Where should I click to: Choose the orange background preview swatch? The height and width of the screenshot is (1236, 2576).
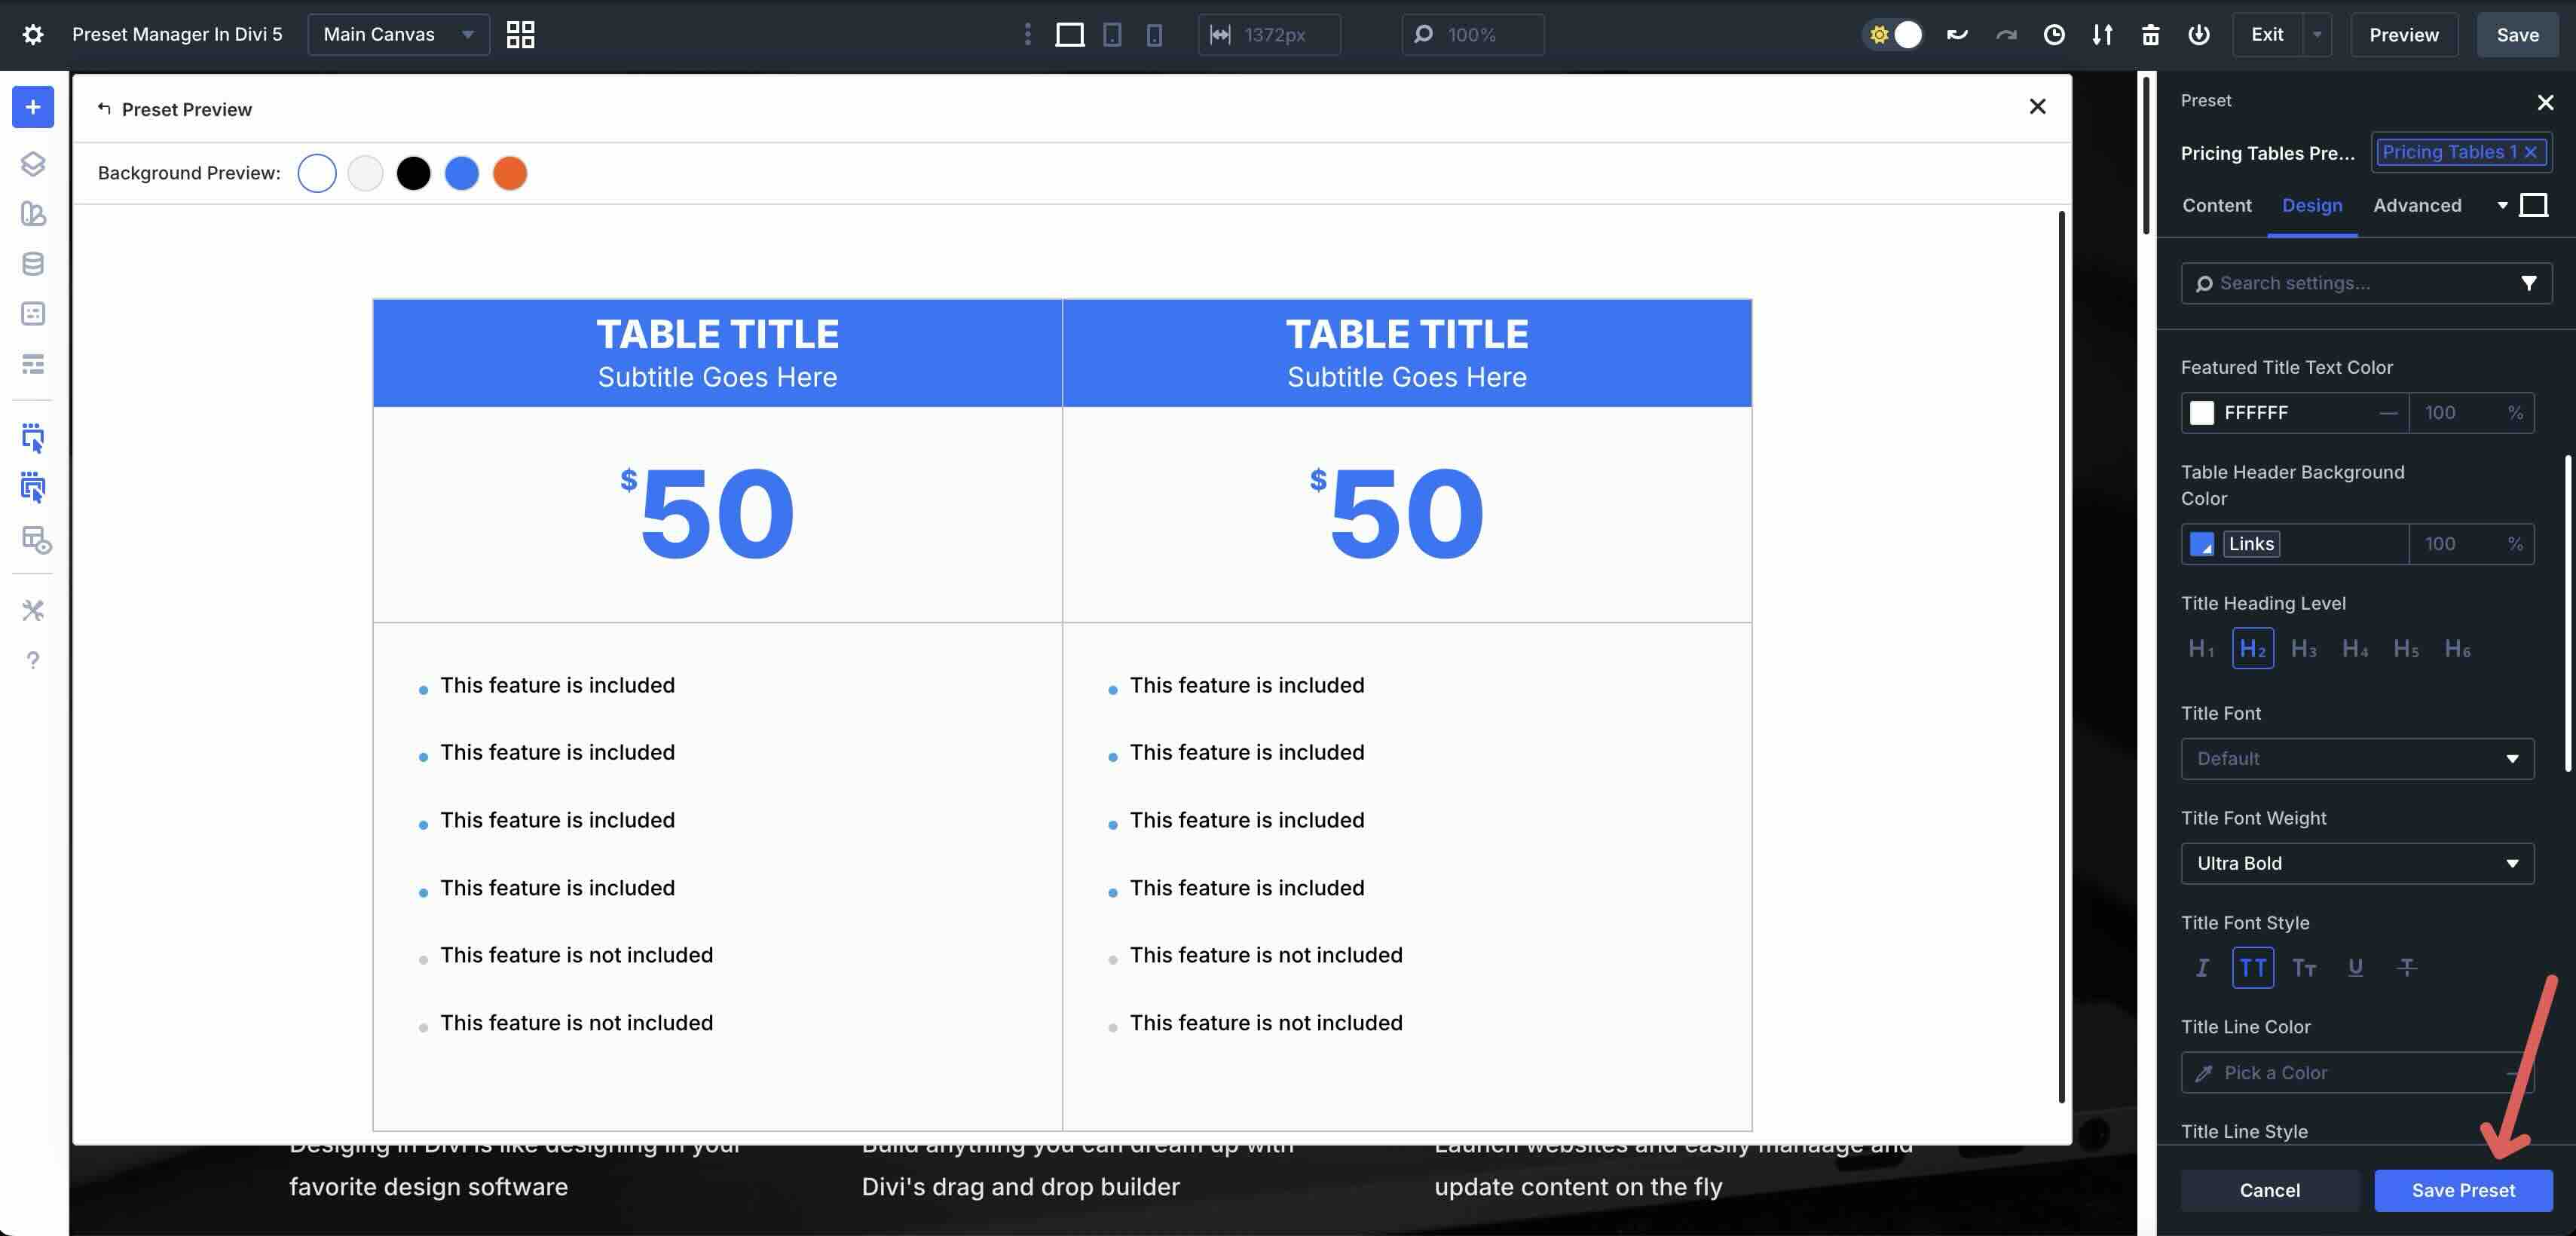point(510,173)
